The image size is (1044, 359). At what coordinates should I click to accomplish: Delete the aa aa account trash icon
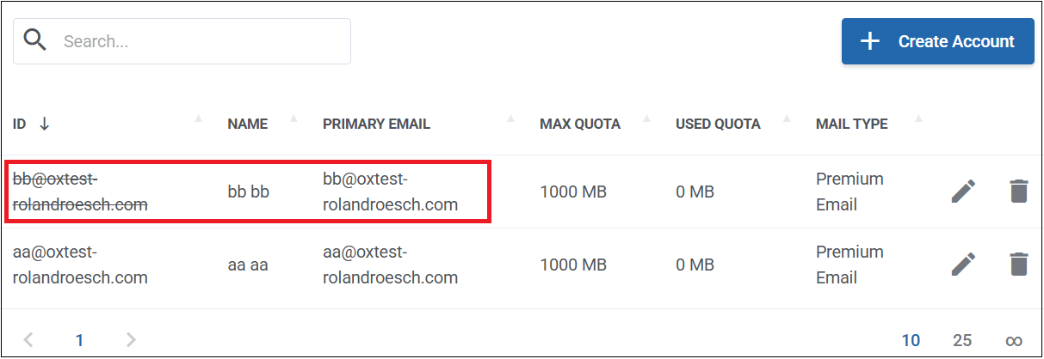(1018, 265)
